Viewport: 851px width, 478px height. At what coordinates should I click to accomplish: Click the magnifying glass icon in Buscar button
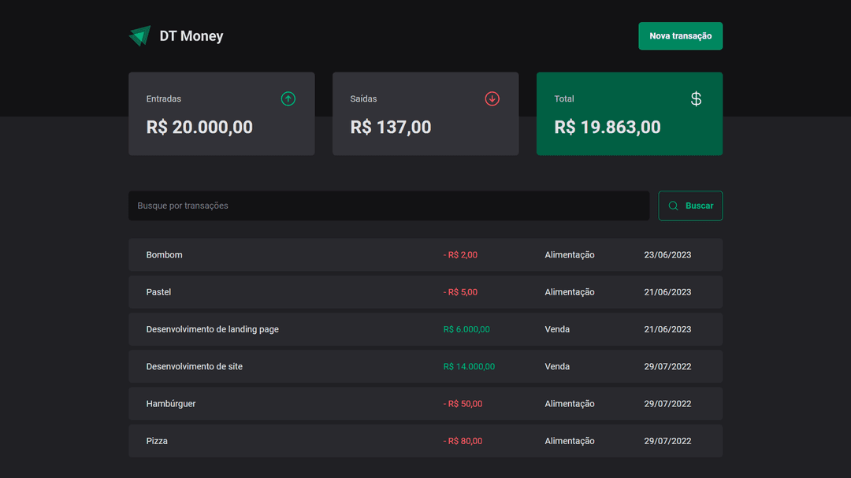(x=672, y=206)
